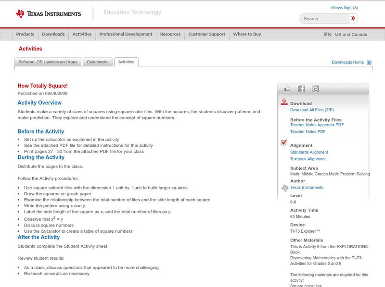
Task: Open Teacher Notes Appendix PDF
Action: (x=317, y=125)
